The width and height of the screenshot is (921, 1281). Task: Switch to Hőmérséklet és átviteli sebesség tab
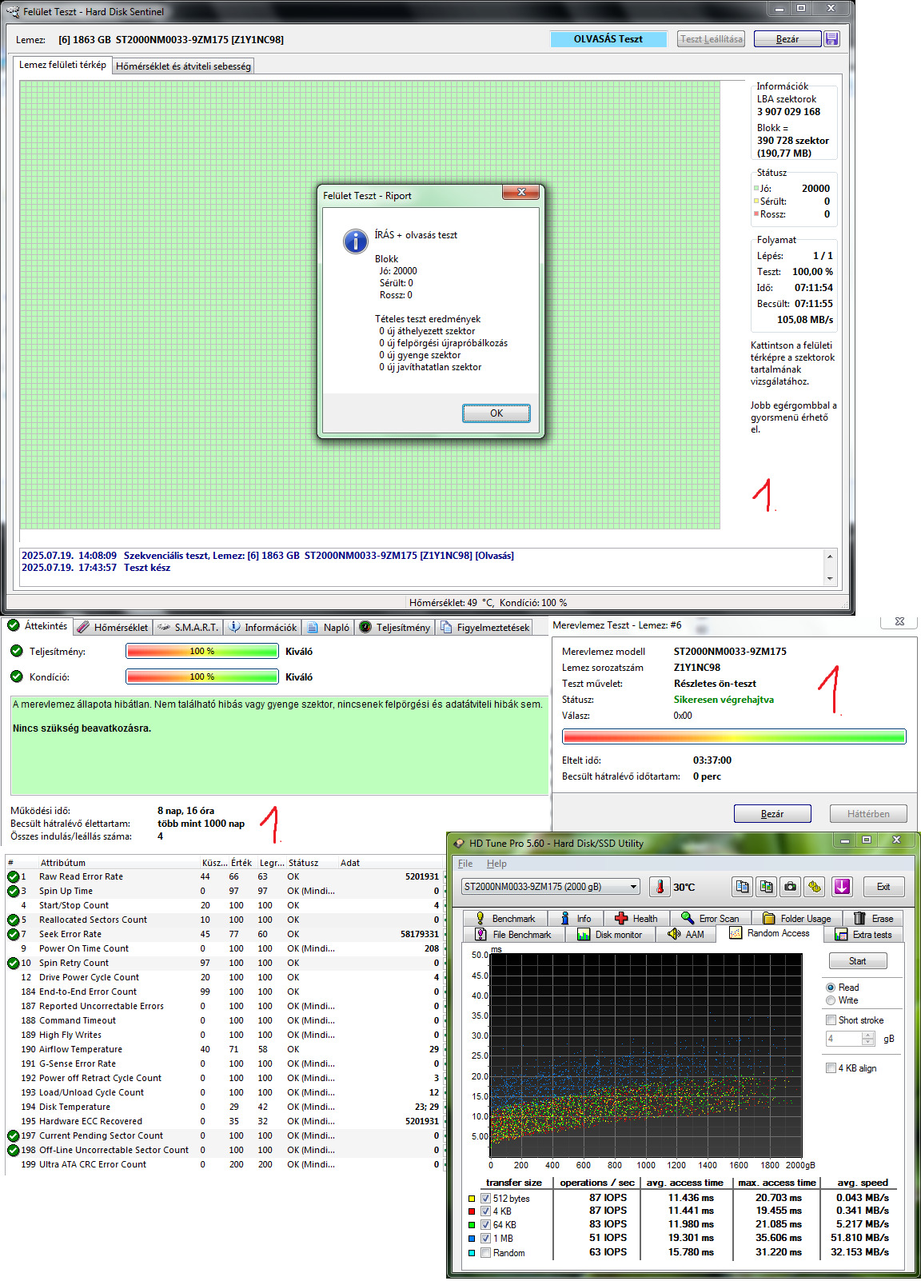click(183, 66)
